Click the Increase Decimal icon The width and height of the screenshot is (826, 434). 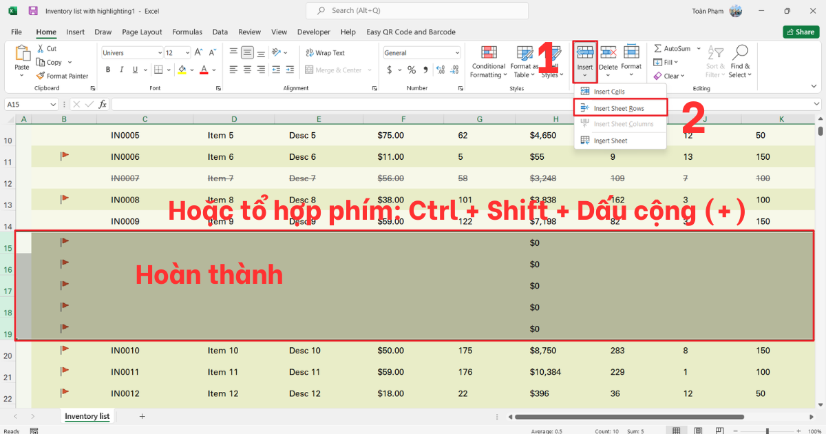pyautogui.click(x=441, y=70)
